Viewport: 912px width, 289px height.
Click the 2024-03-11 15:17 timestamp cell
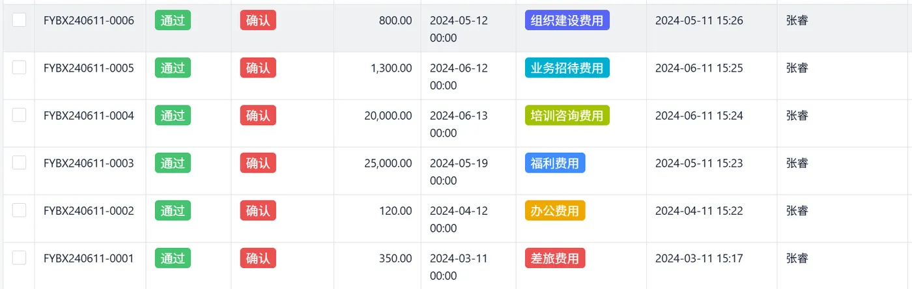pos(699,258)
